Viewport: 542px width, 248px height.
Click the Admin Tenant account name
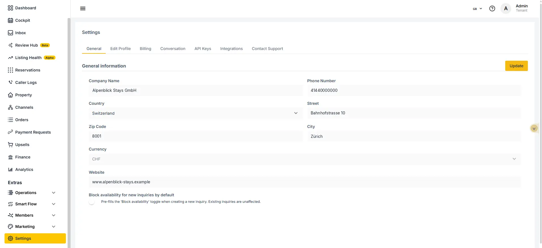[x=522, y=8]
